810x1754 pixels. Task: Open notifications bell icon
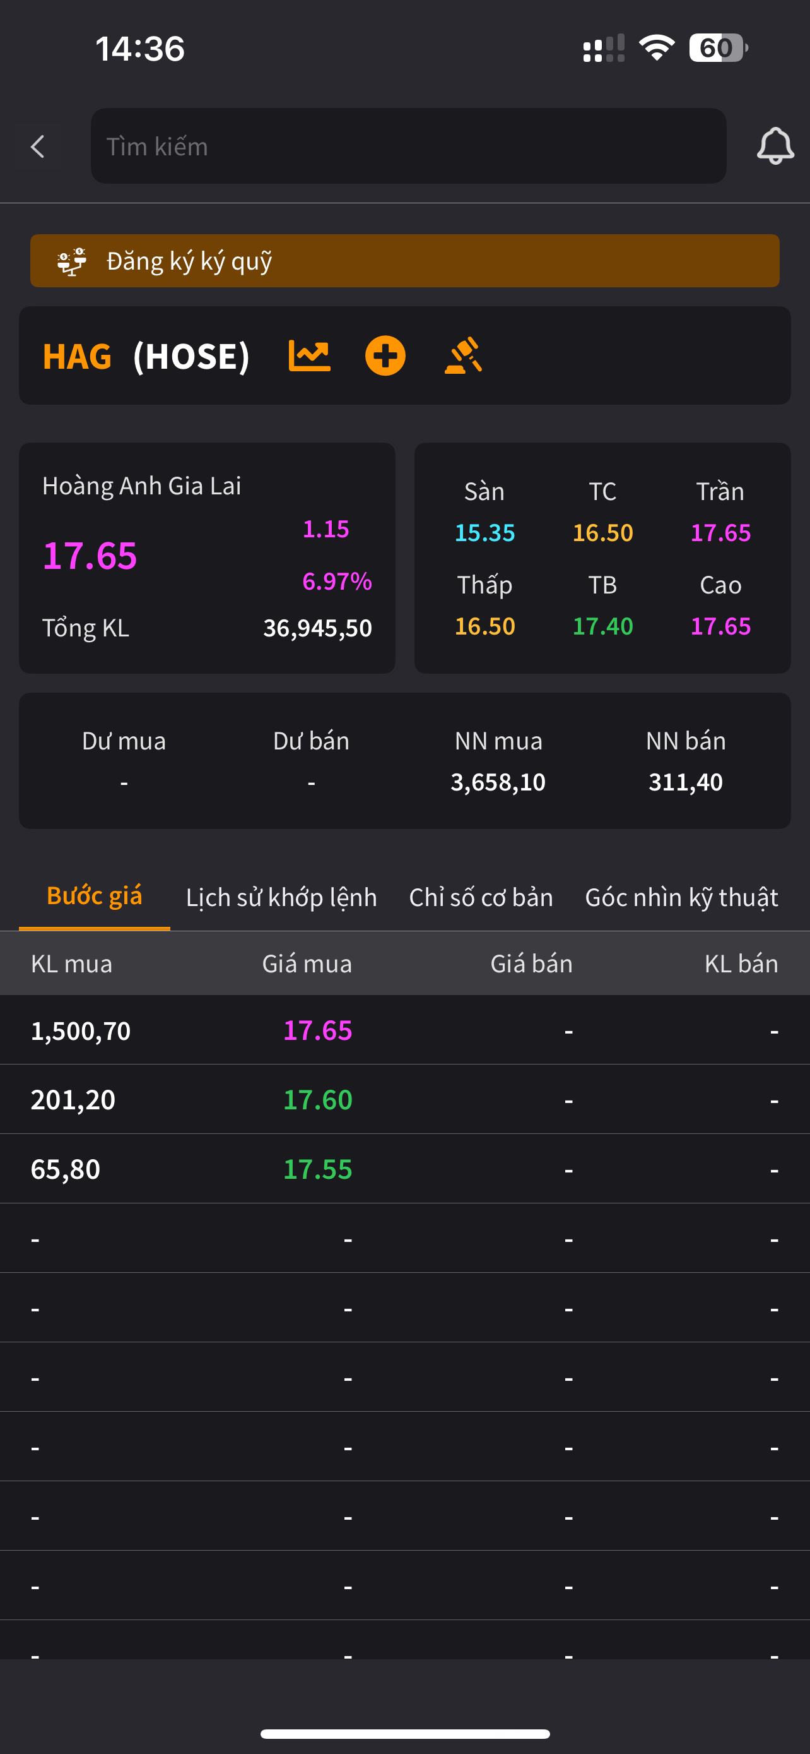point(775,146)
